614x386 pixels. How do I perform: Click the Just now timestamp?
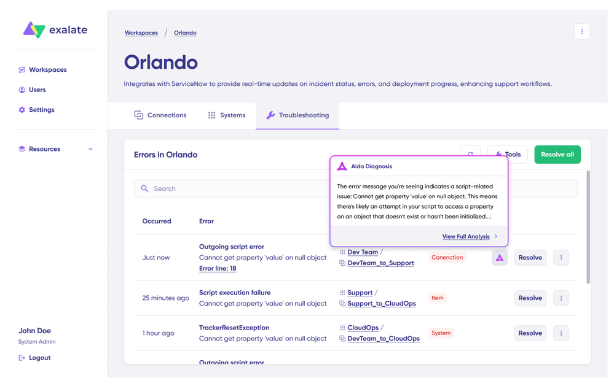pos(156,258)
